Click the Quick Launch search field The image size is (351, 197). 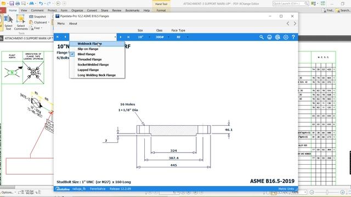(291, 4)
